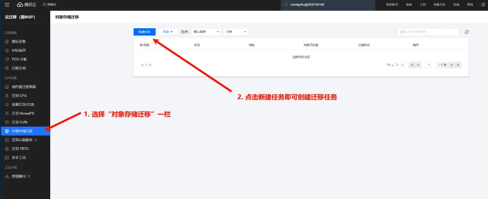
Task: Click the round icon at top-right corner
Action: pos(483,5)
